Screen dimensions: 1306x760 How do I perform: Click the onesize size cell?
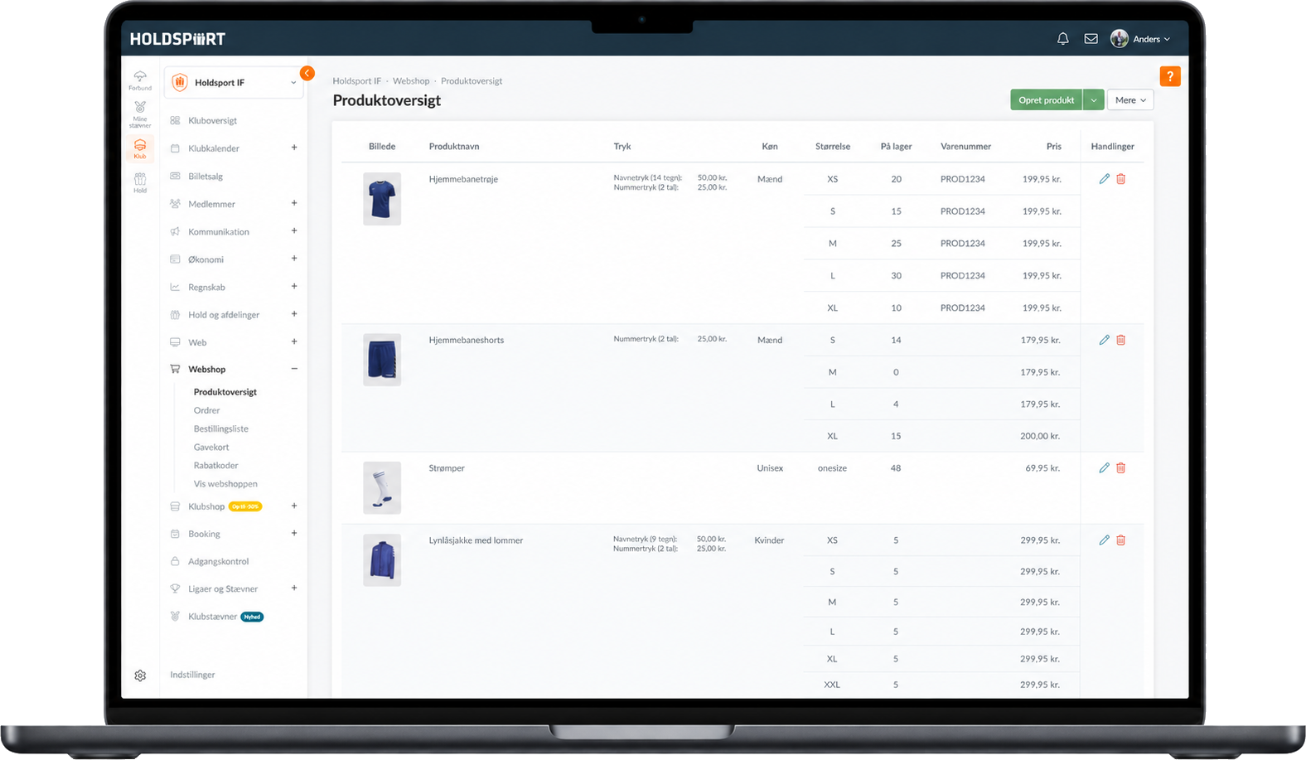pos(832,468)
